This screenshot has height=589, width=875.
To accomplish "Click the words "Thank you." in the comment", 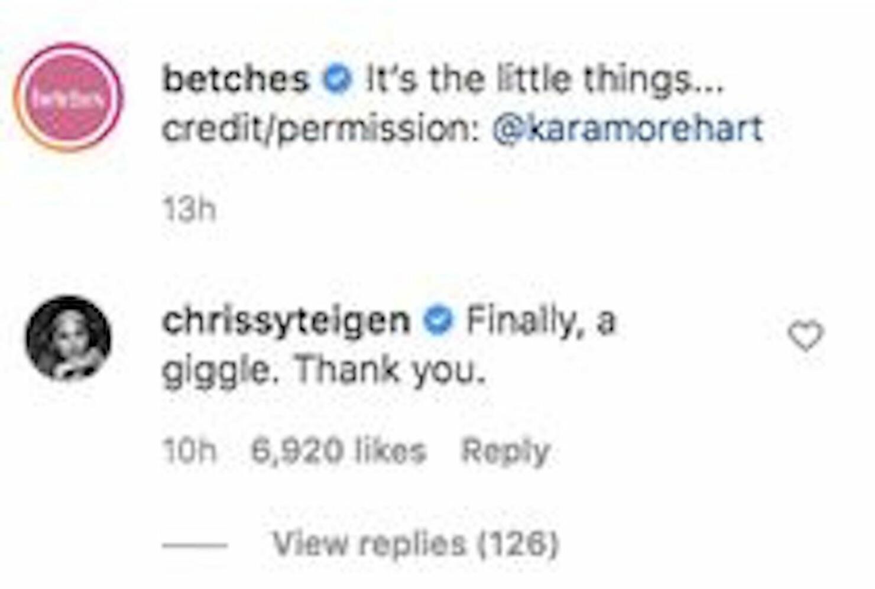I will (390, 371).
